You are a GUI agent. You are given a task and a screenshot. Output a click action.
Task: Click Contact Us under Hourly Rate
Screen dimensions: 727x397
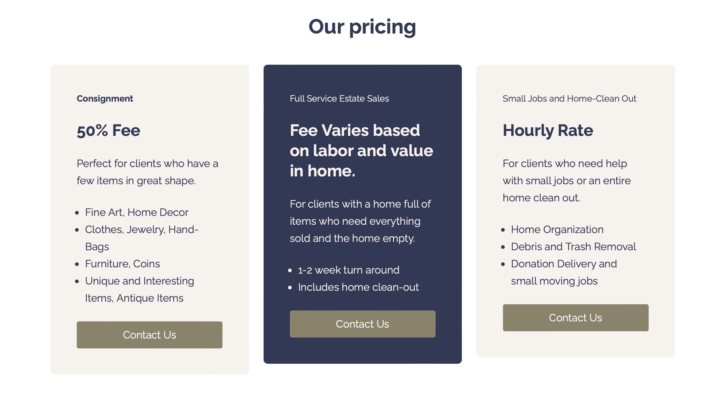point(575,317)
